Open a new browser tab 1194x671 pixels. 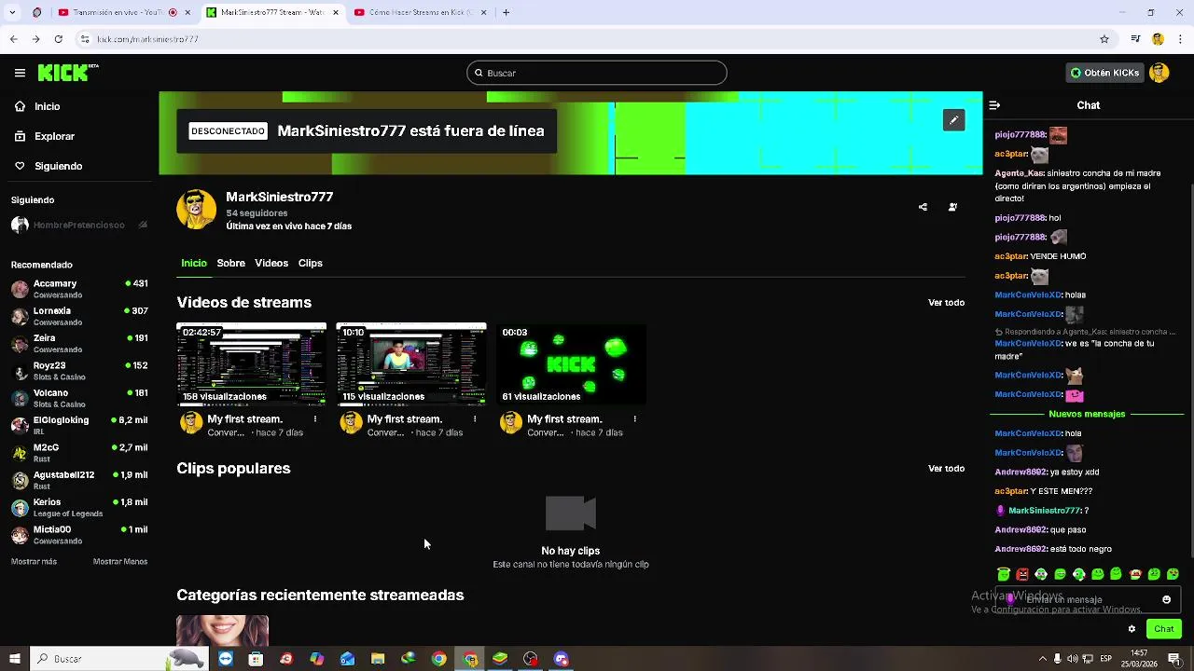506,13
